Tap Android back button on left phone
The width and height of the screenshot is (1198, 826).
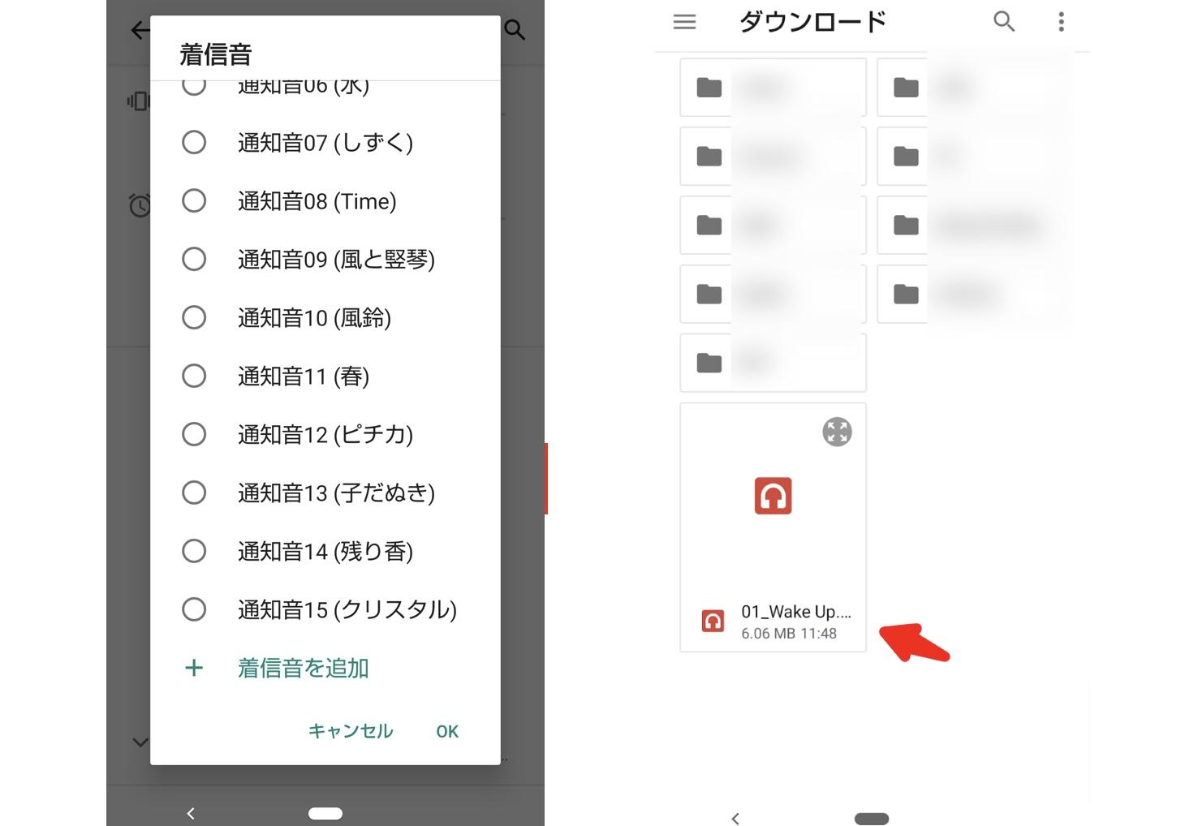[191, 813]
